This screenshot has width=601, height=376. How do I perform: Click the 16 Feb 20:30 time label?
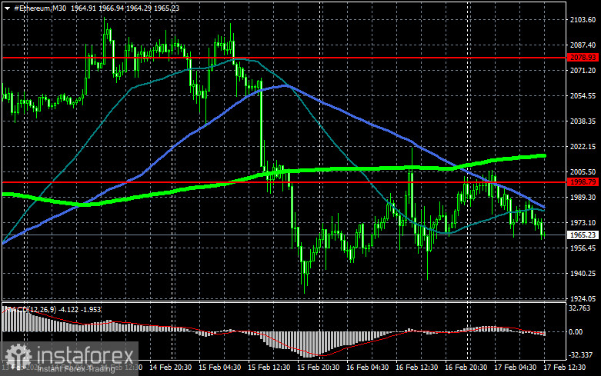click(466, 368)
